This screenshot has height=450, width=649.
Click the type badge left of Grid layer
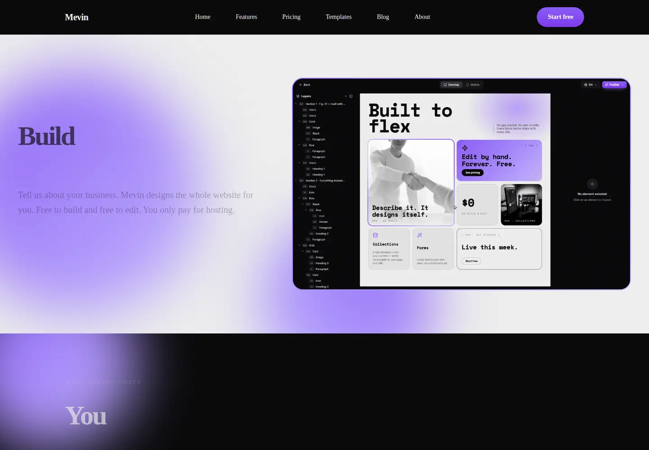click(305, 246)
